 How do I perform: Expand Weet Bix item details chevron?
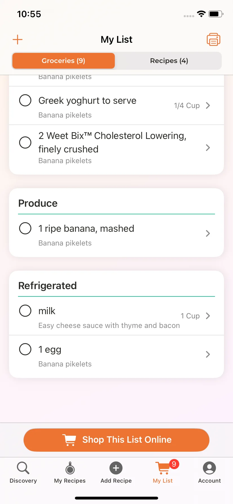point(208,148)
